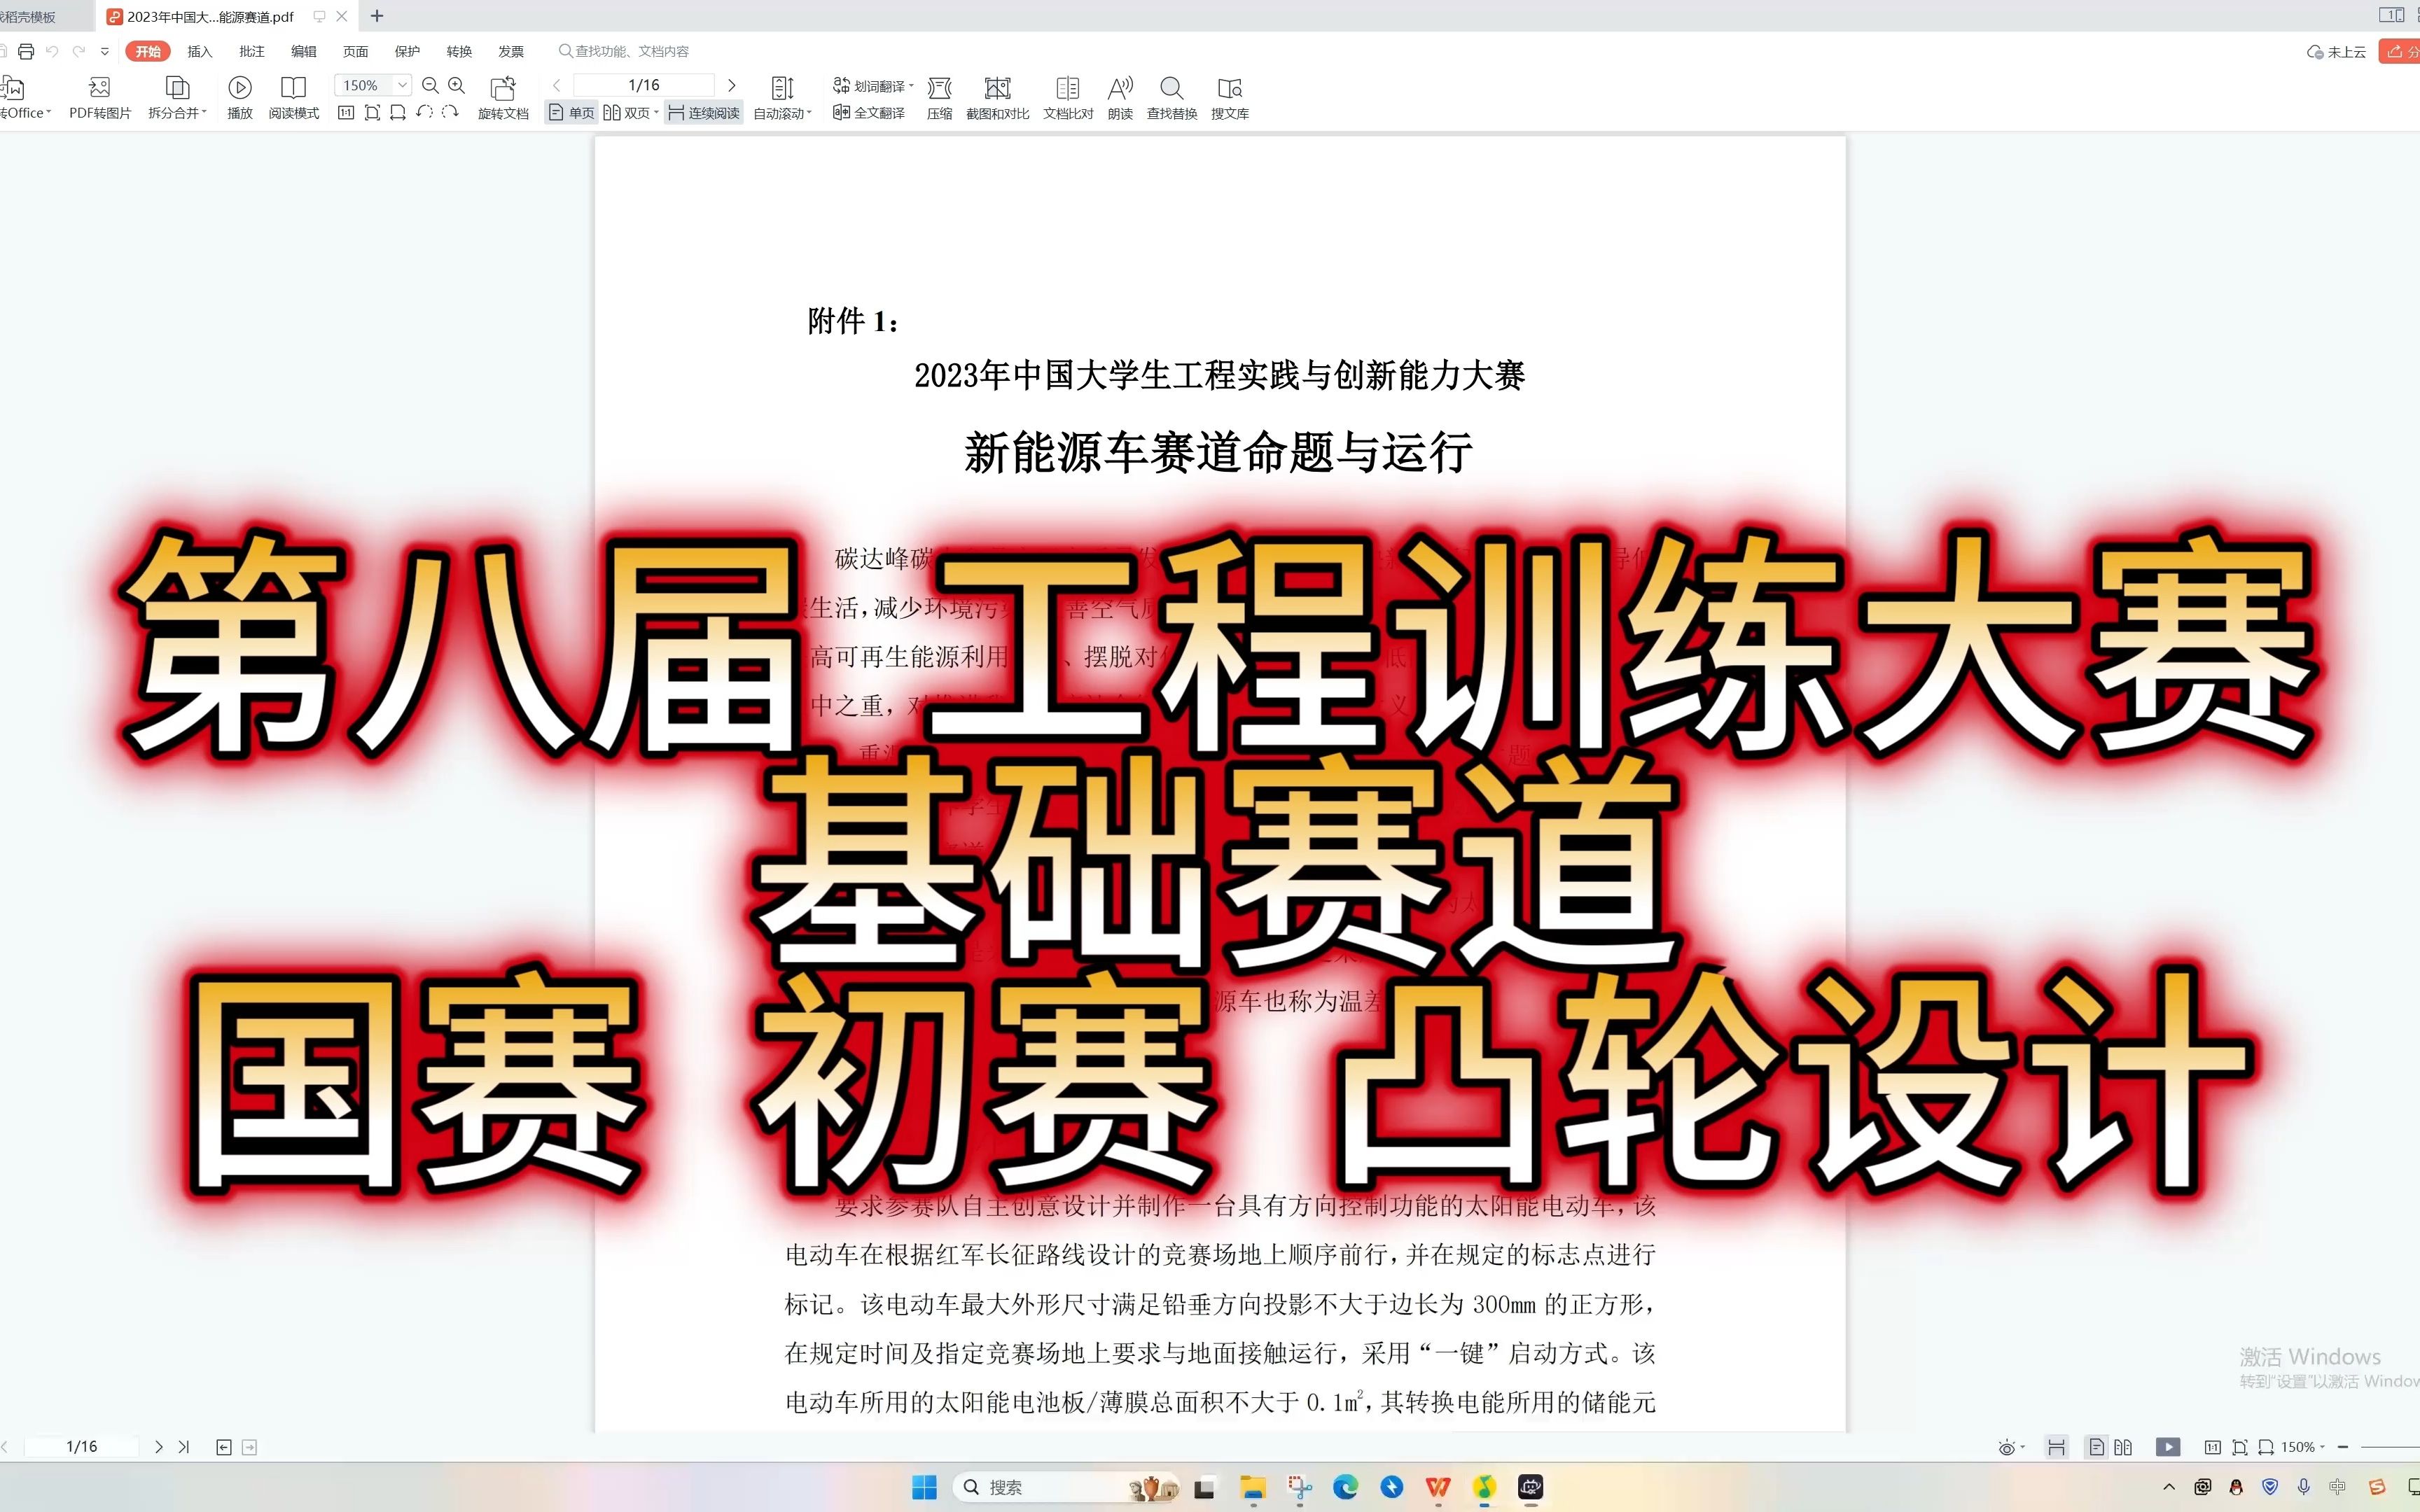Click the 旋转文档 tool
This screenshot has width=2420, height=1512.
pyautogui.click(x=503, y=98)
